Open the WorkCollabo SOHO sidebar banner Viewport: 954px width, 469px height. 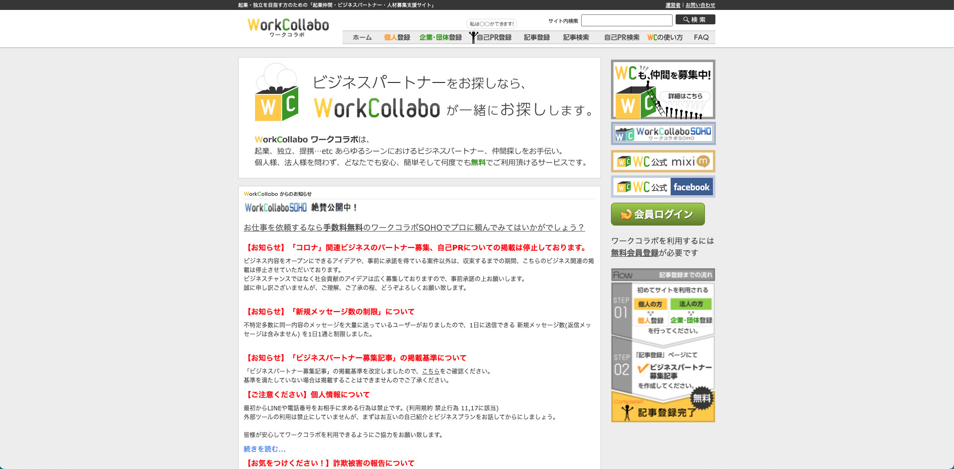click(x=663, y=134)
